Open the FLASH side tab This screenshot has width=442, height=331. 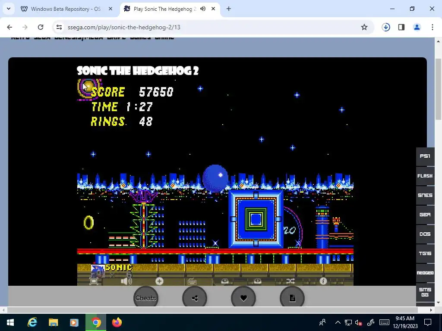click(425, 176)
